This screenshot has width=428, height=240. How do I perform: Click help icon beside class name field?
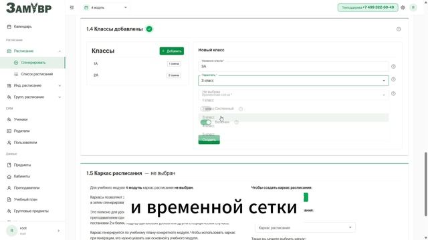[x=393, y=67]
